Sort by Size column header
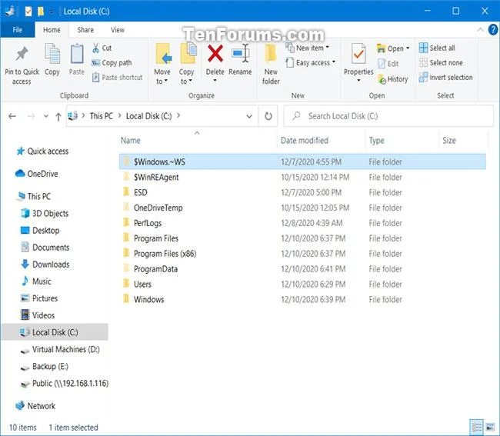The width and height of the screenshot is (500, 436). pos(449,141)
